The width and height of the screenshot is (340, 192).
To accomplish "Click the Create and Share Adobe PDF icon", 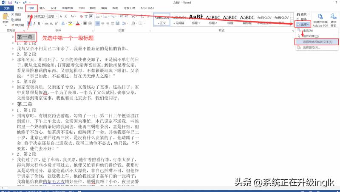I will coord(320,16).
